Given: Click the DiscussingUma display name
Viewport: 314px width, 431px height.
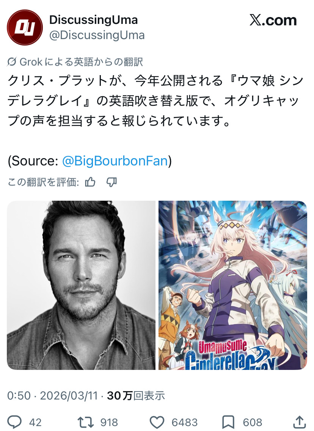Looking at the screenshot, I should click(x=93, y=20).
